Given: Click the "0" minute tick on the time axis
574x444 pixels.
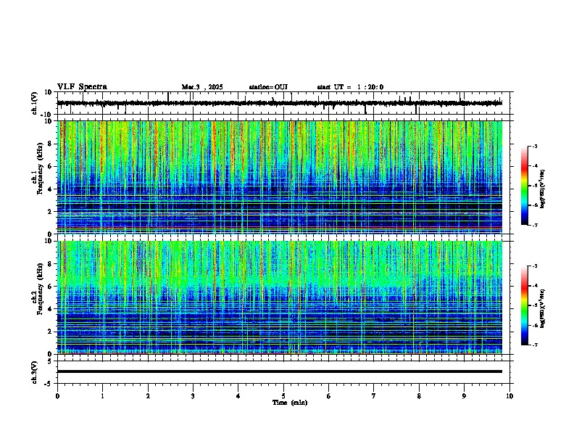Looking at the screenshot, I should click(x=57, y=396).
